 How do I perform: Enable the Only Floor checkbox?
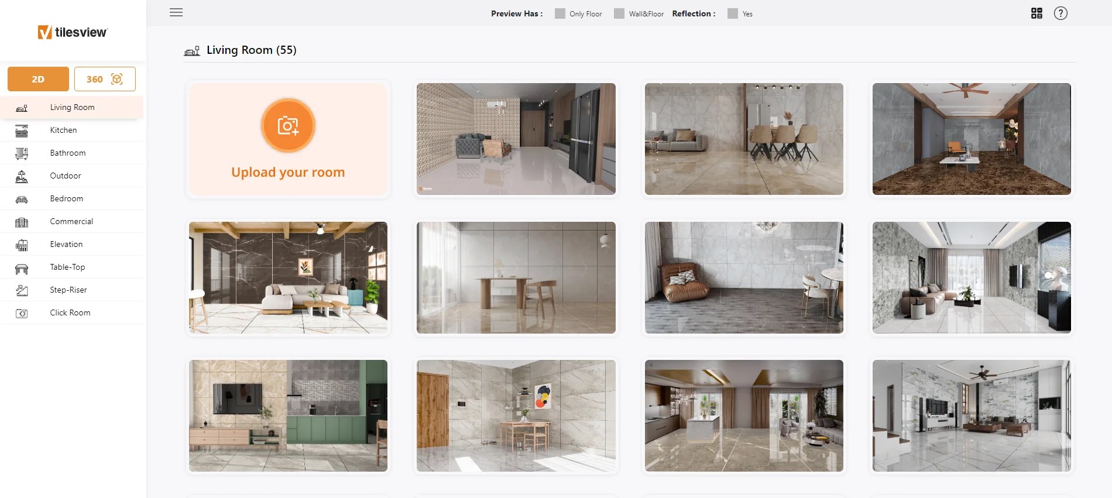[560, 13]
